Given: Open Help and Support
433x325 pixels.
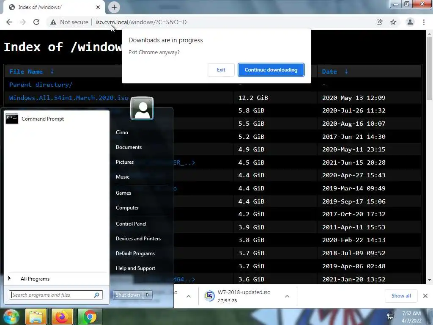Looking at the screenshot, I should coord(135,268).
